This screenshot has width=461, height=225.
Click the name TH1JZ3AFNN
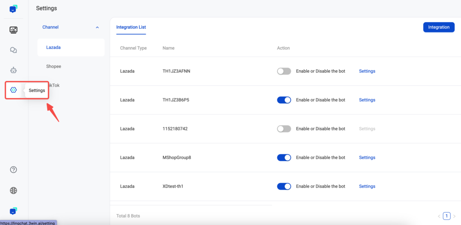176,71
